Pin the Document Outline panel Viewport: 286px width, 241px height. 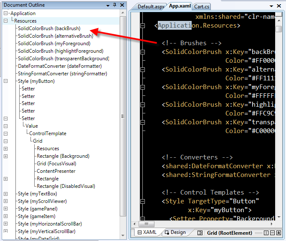click(x=114, y=5)
